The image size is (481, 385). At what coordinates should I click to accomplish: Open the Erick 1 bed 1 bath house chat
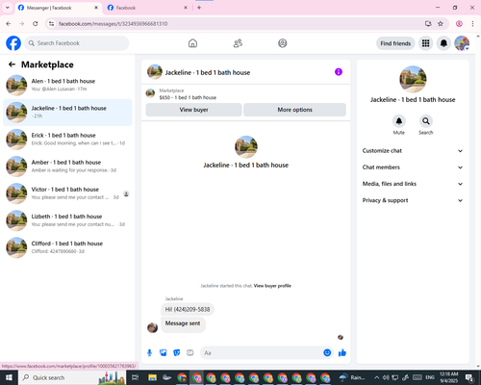[x=67, y=140]
